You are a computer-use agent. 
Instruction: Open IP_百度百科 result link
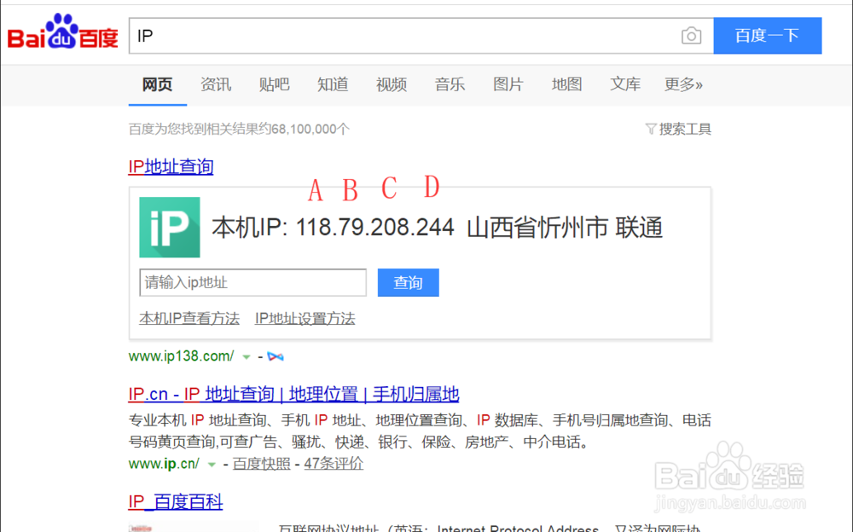coord(175,501)
